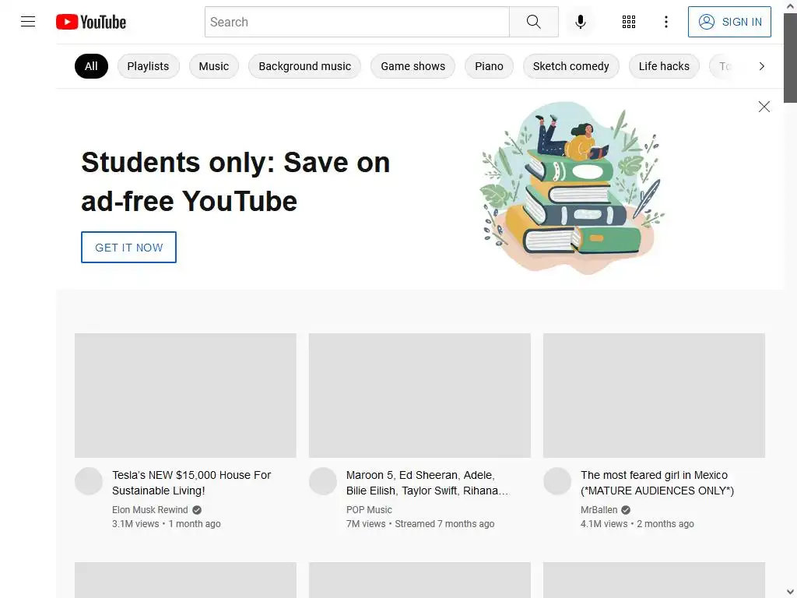Open the YouTube apps grid icon

click(629, 22)
